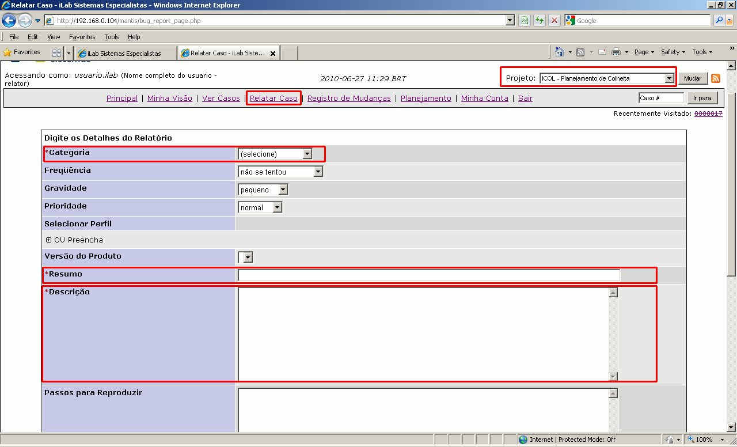
Task: Open the File menu
Action: coord(14,37)
